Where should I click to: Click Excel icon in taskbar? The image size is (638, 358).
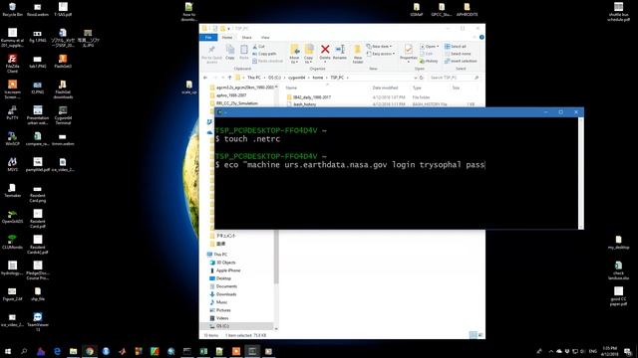point(203,351)
